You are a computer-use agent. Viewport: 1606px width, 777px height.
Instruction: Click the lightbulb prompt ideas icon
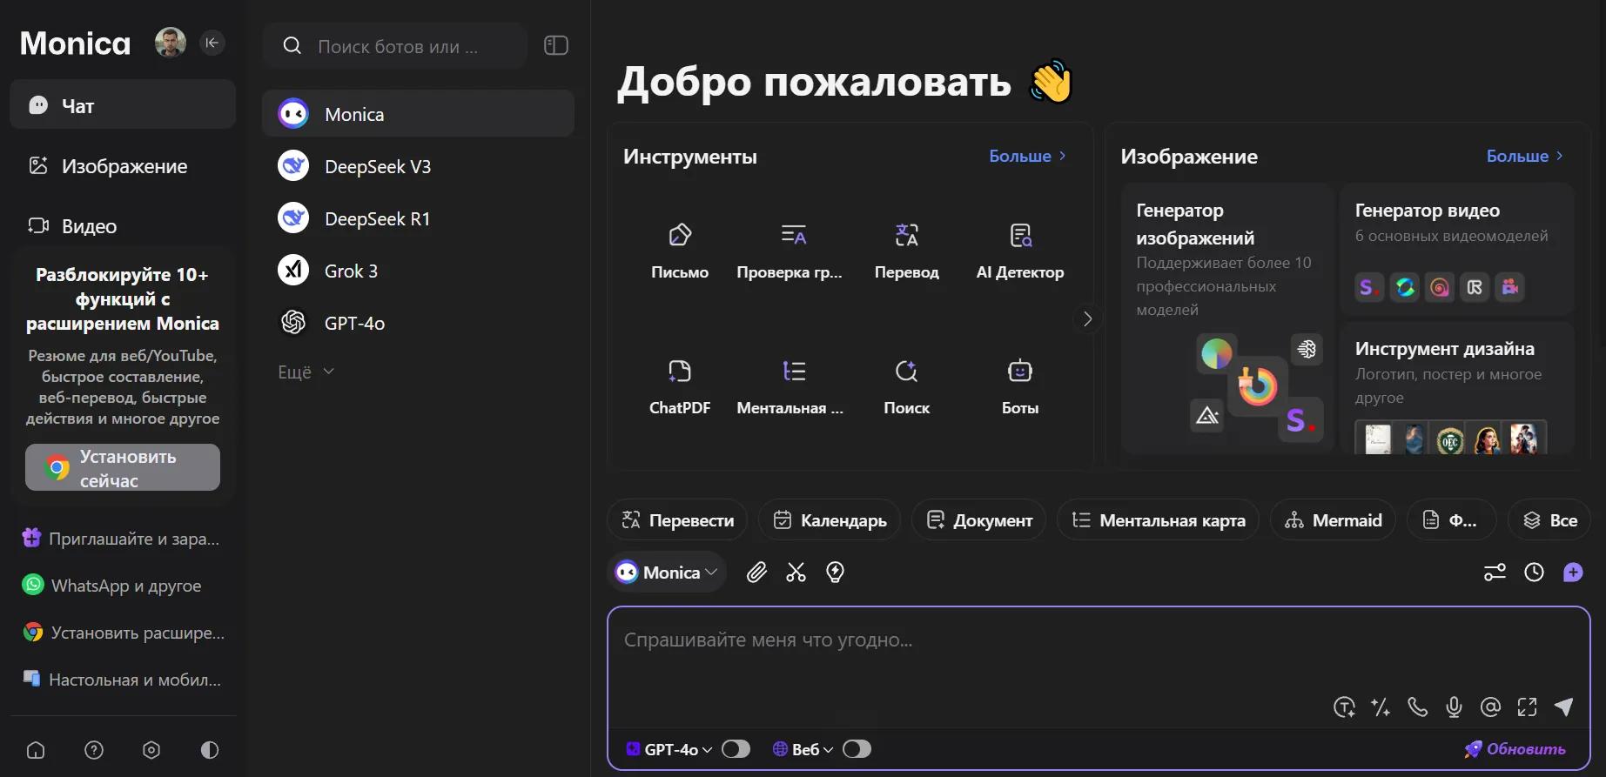pos(835,572)
